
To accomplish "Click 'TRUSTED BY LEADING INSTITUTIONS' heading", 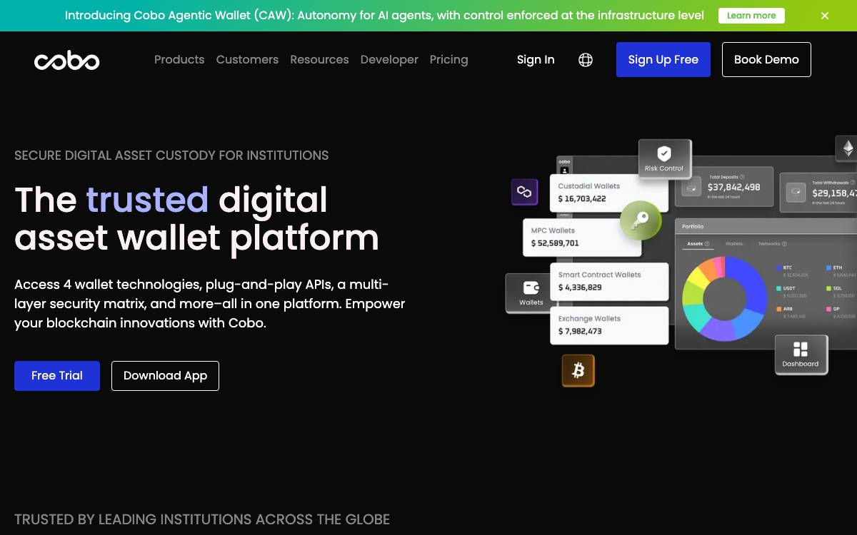I will [x=202, y=519].
